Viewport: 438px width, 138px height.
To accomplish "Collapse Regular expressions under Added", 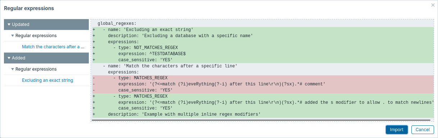I will coord(46,69).
